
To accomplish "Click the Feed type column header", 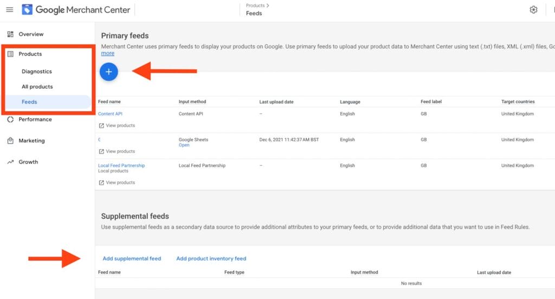I will click(x=234, y=272).
